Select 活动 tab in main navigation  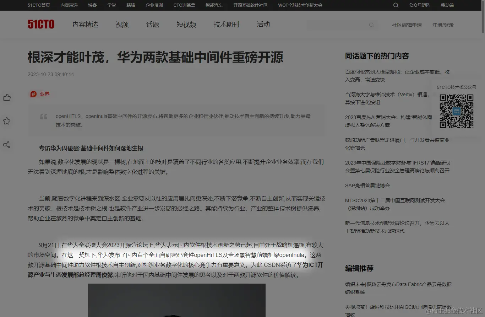(263, 25)
